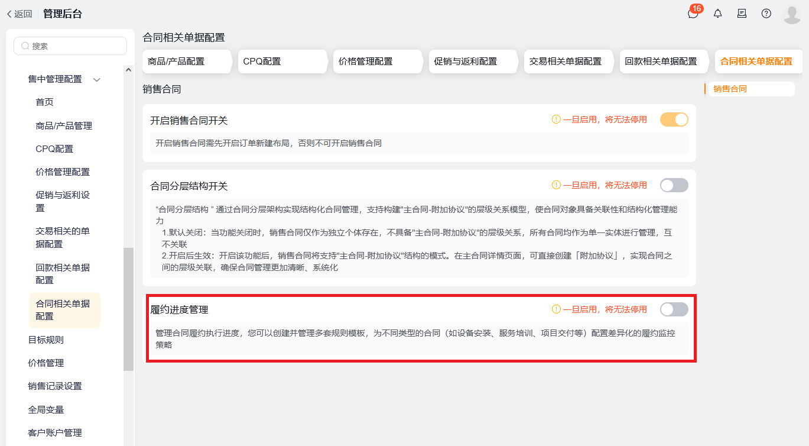Click the help question mark icon

pyautogui.click(x=766, y=14)
